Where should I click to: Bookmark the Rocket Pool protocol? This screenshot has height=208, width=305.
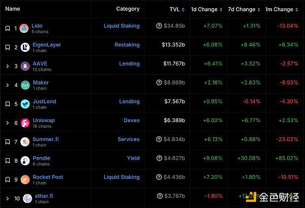click(7, 180)
